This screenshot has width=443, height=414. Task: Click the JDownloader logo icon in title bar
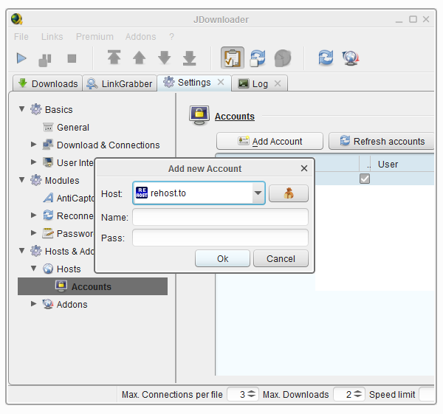(x=17, y=19)
